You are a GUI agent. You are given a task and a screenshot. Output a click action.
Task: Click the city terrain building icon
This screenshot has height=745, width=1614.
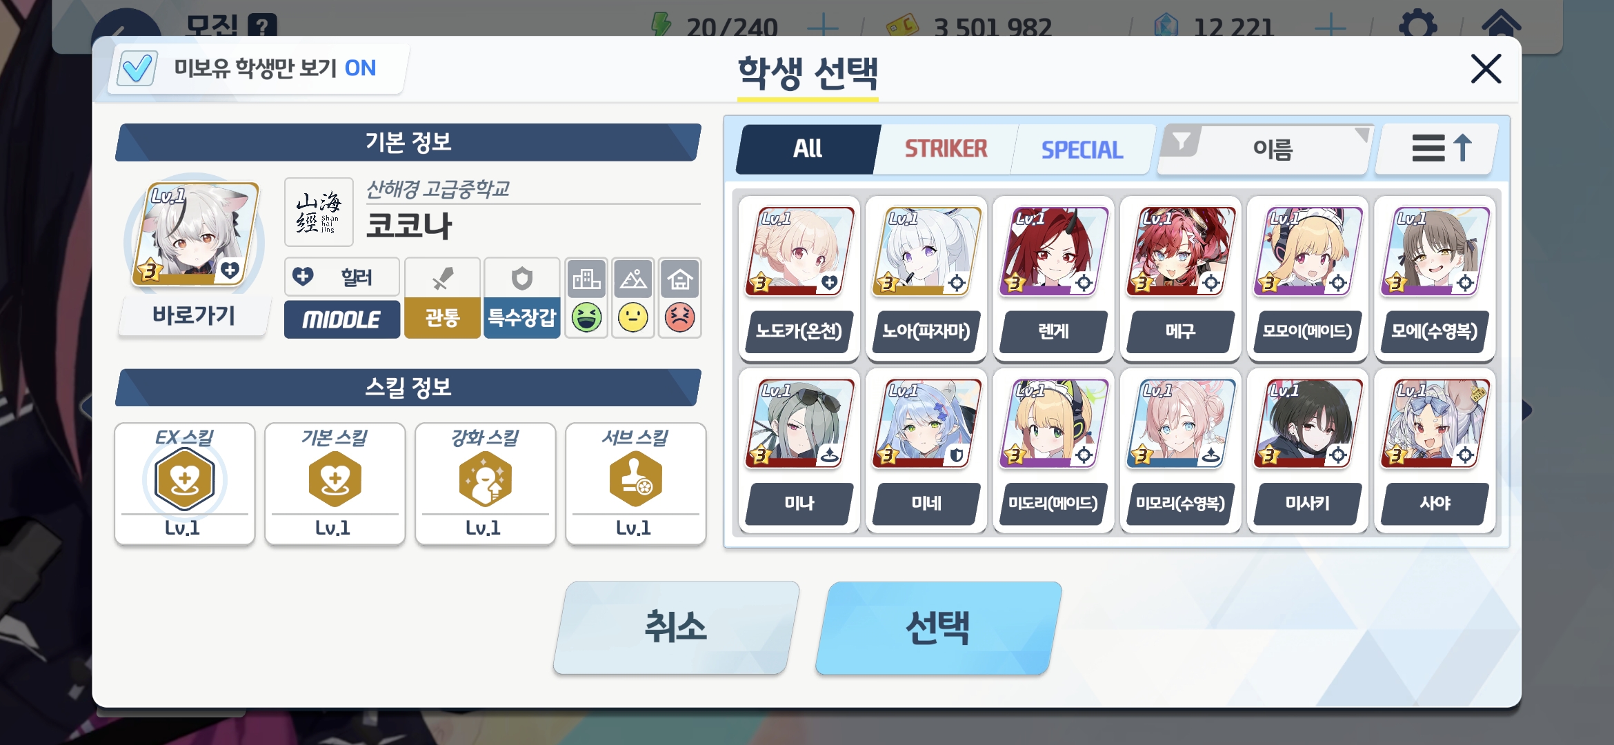point(586,279)
